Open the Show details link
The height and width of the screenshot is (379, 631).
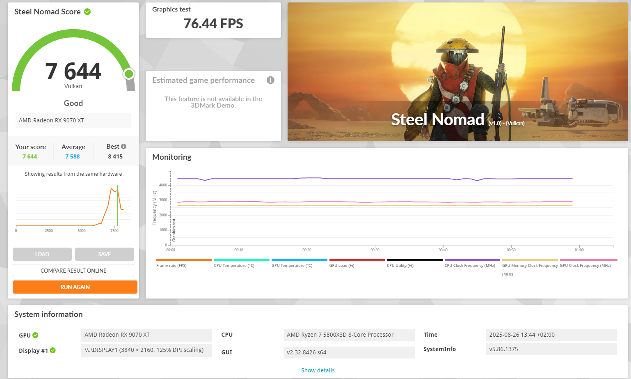point(318,370)
